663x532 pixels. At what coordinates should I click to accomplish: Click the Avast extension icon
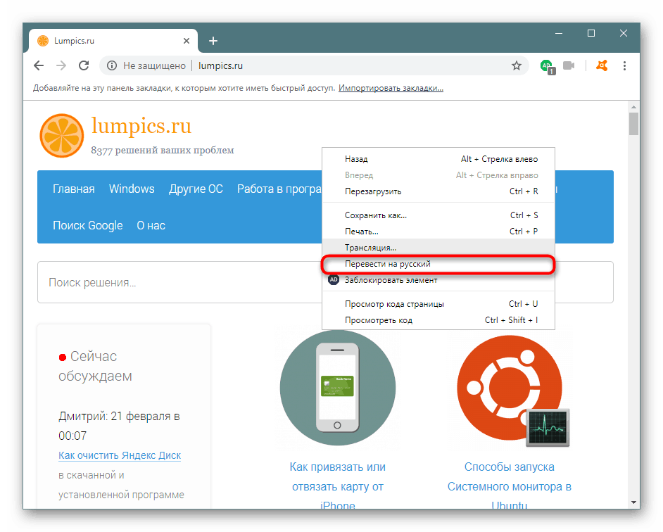601,65
